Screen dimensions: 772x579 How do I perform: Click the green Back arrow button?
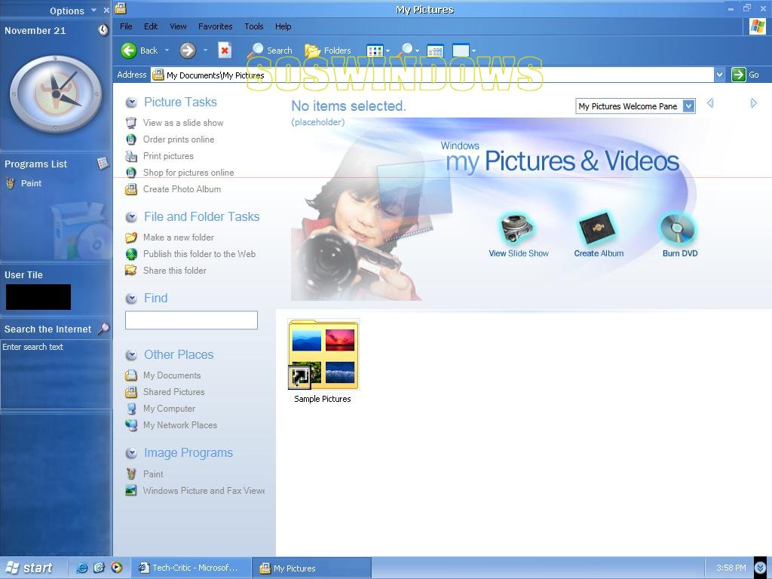(x=129, y=51)
